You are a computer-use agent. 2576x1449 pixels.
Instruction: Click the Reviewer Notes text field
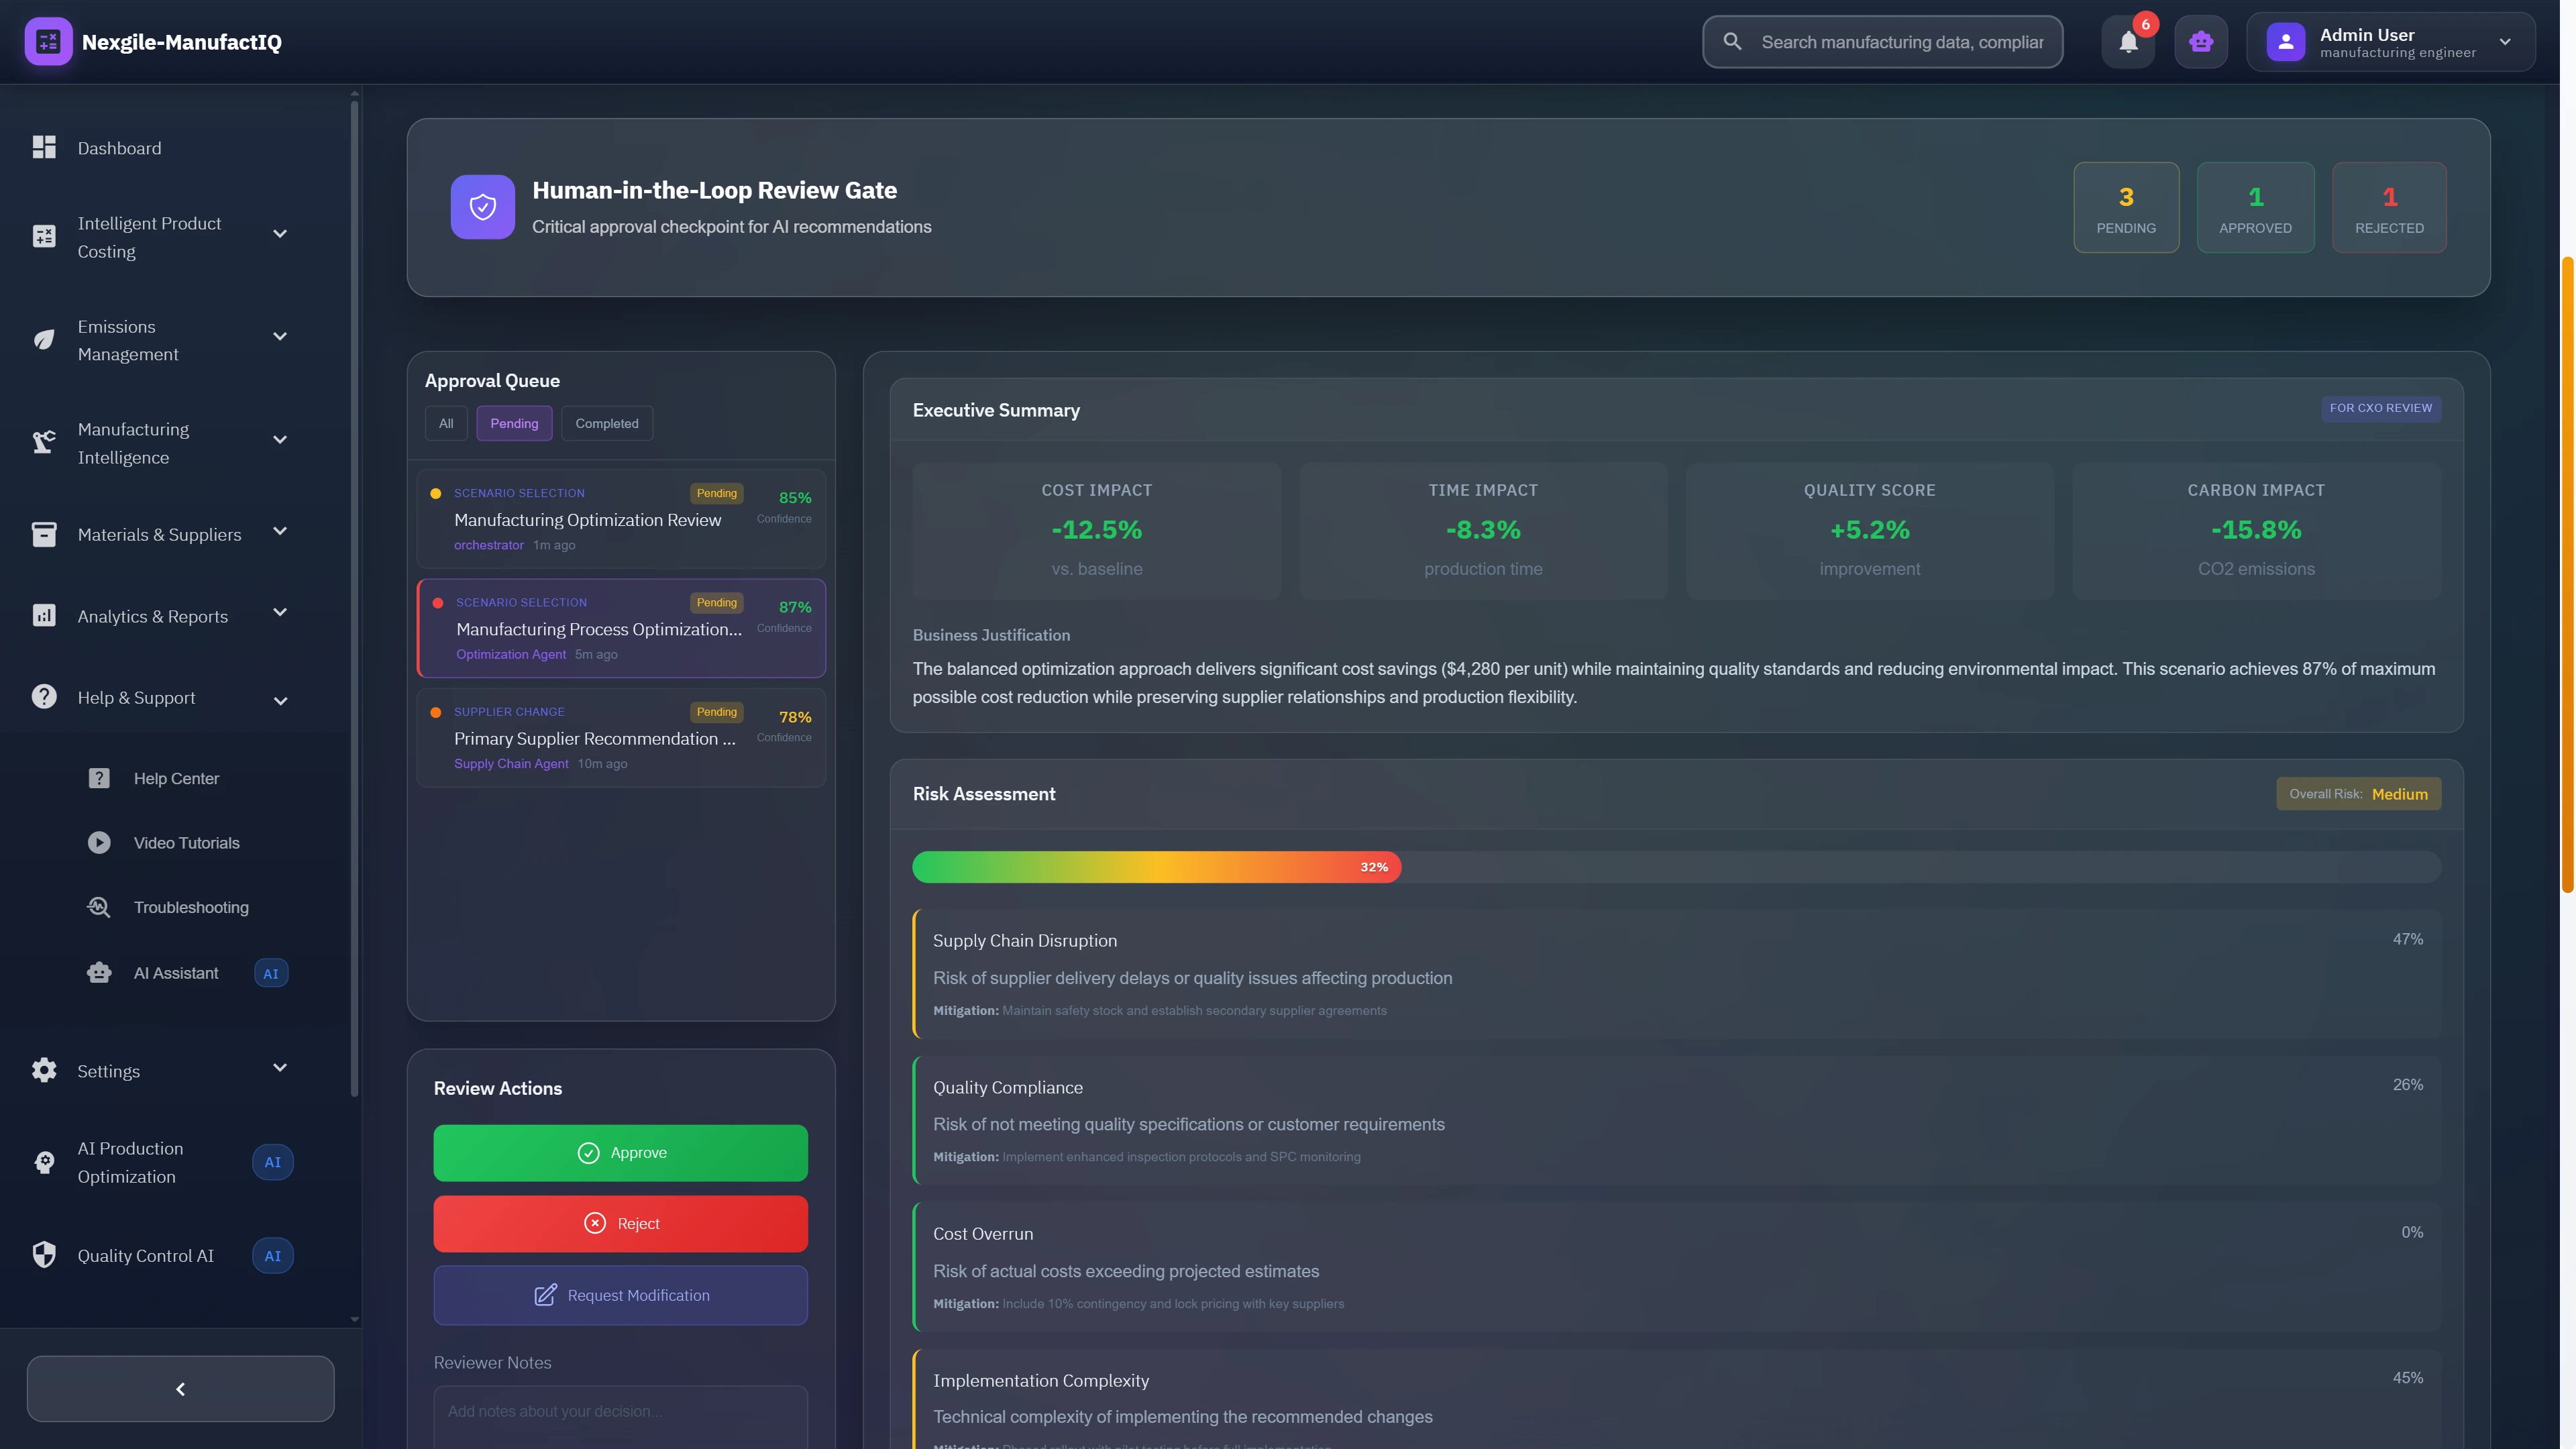tap(620, 1415)
